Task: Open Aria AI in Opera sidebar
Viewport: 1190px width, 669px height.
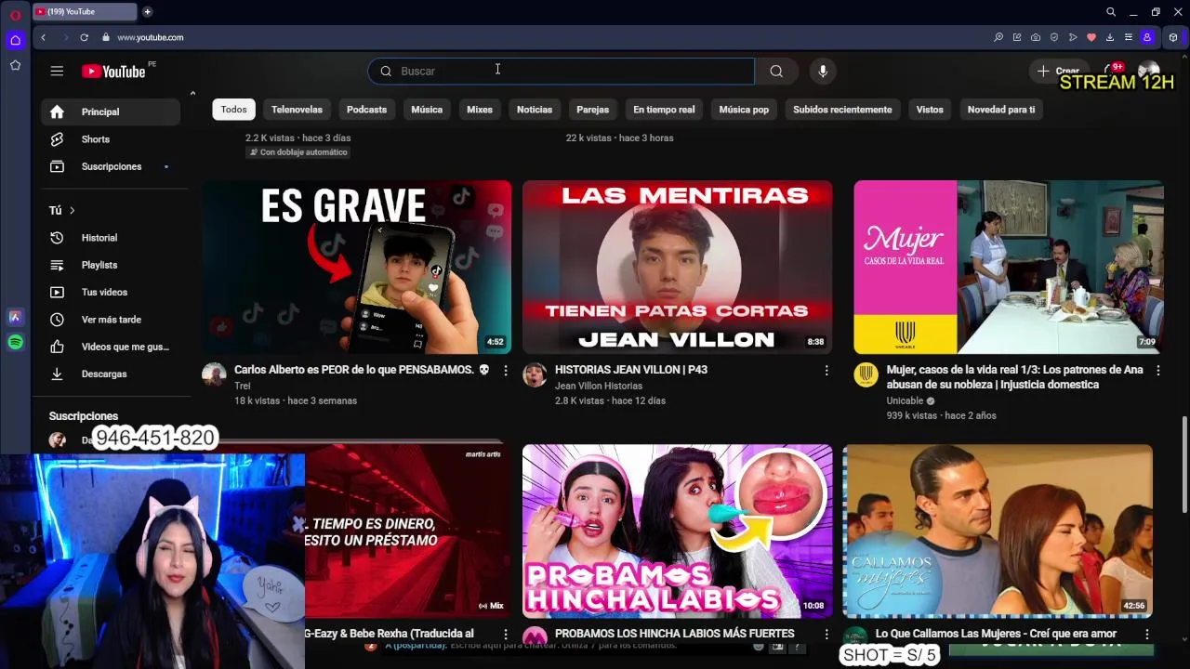Action: click(15, 317)
